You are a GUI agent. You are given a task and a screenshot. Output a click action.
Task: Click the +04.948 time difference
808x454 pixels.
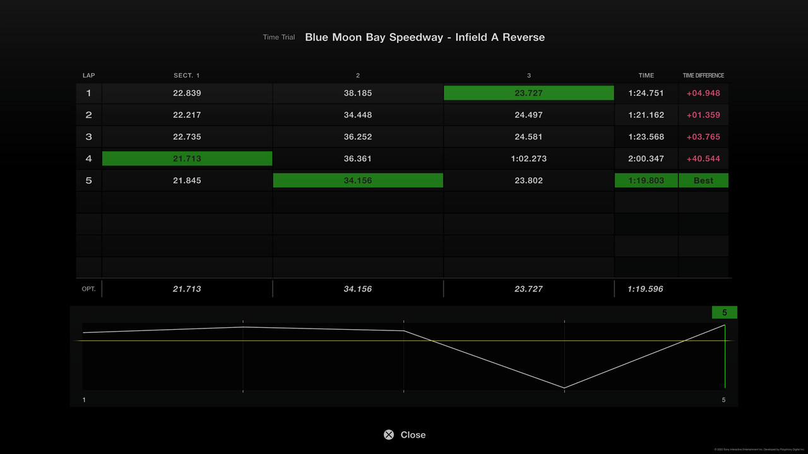click(703, 93)
